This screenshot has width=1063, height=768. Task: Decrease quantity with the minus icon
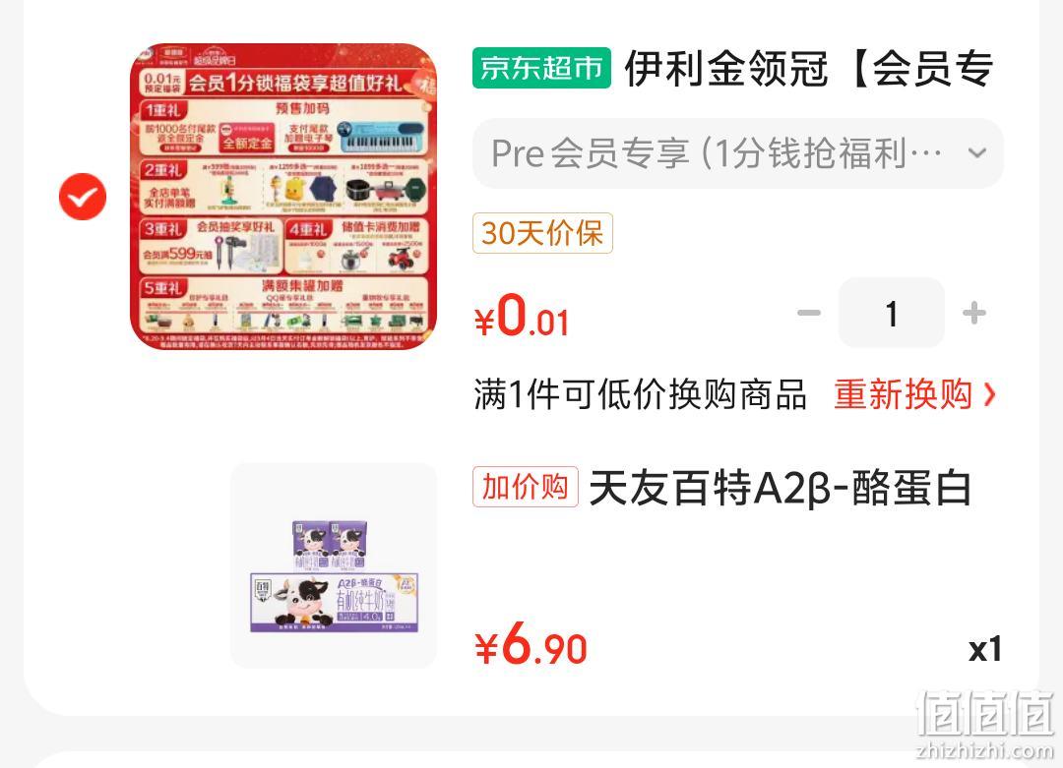point(809,313)
